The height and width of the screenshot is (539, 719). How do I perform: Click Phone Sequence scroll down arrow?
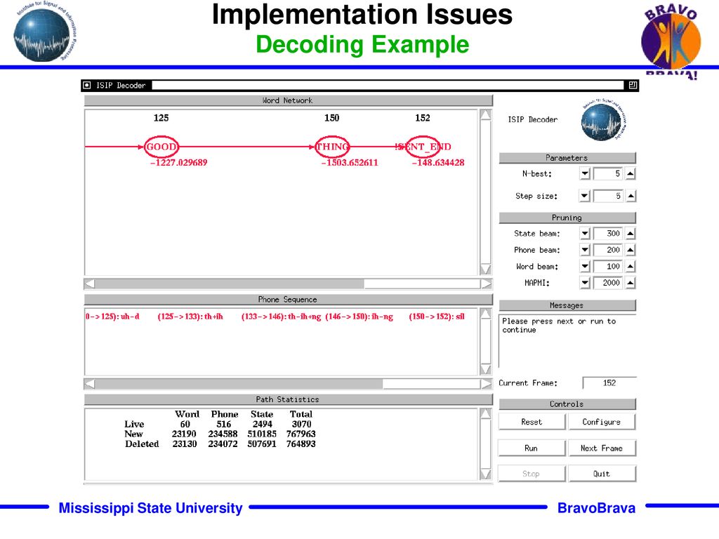pyautogui.click(x=486, y=369)
